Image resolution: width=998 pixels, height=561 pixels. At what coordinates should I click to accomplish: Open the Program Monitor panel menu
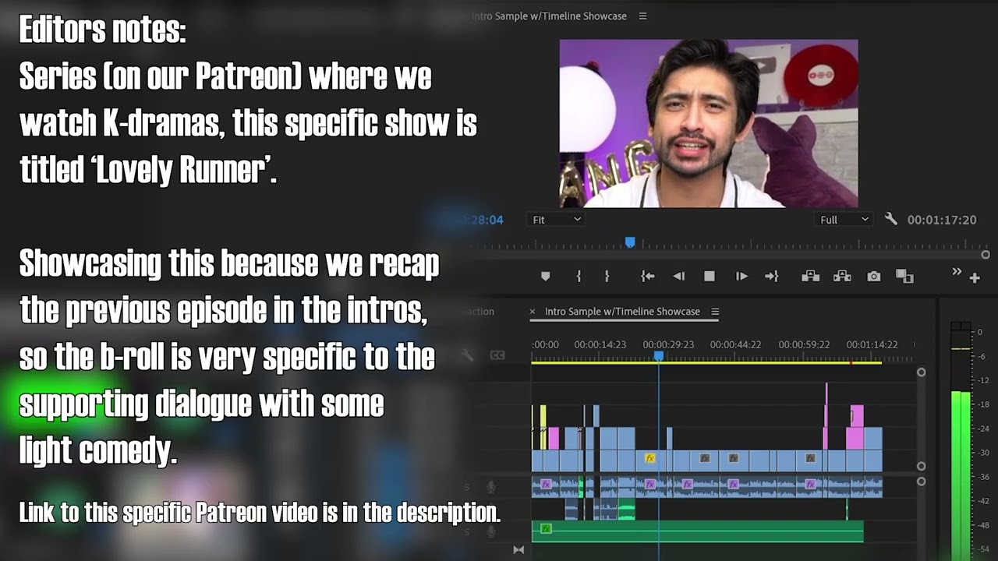[x=642, y=16]
